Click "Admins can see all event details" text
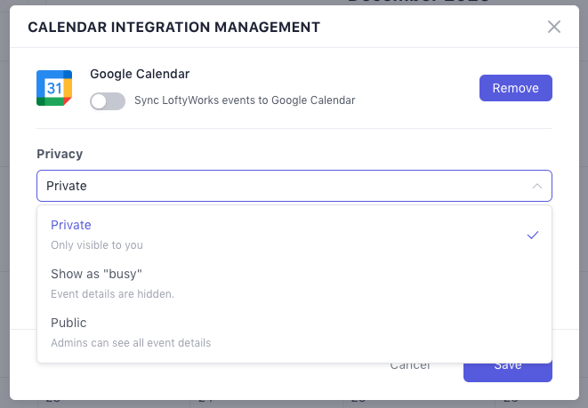The image size is (588, 408). 131,342
